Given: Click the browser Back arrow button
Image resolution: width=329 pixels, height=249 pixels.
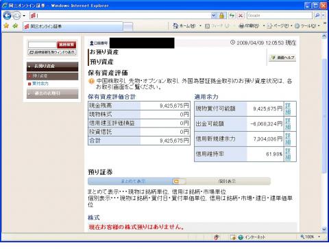Looking at the screenshot, I should [8, 16].
